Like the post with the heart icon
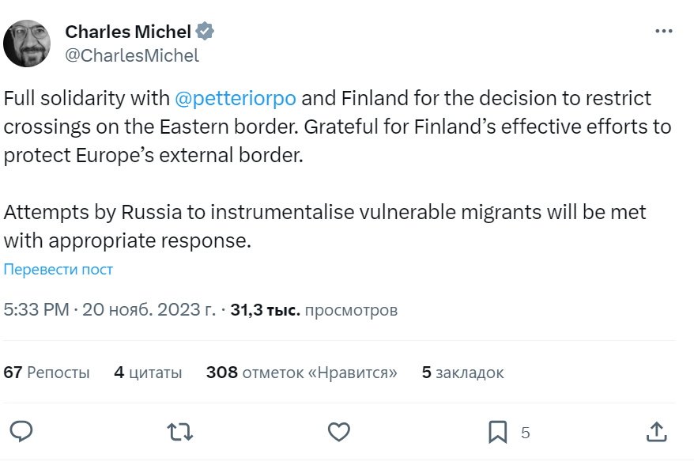The height and width of the screenshot is (473, 694). click(339, 432)
